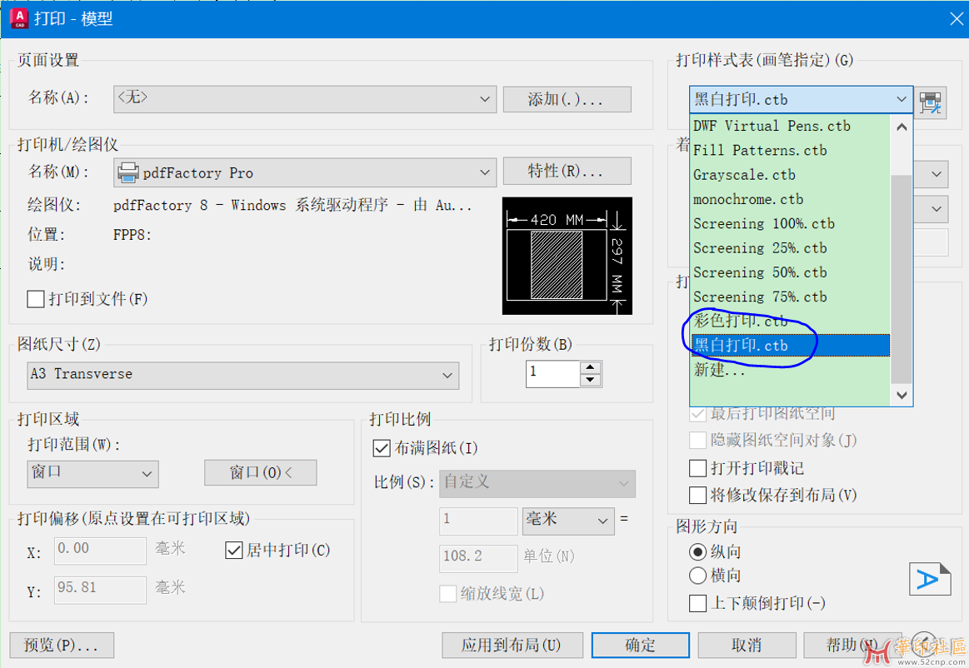Click the plot style list scrollbar thumb
The width and height of the screenshot is (969, 668).
[x=901, y=278]
